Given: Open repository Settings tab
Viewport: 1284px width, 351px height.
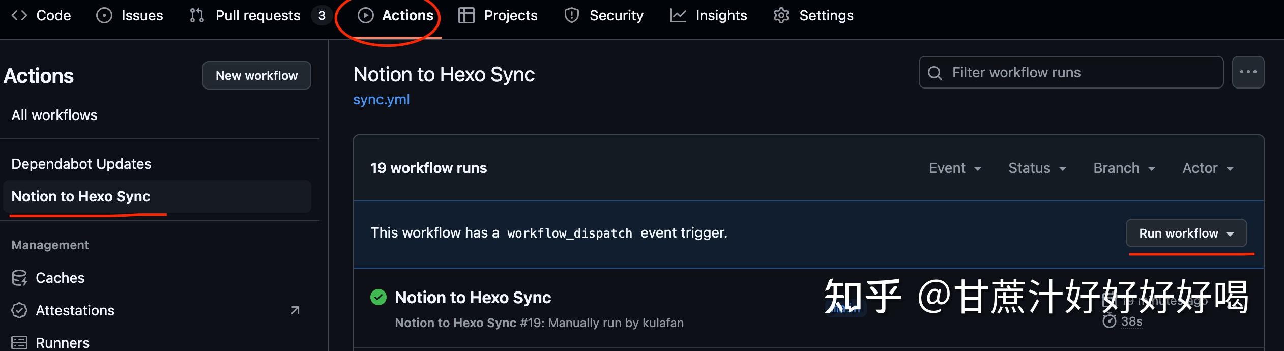Looking at the screenshot, I should pyautogui.click(x=813, y=16).
